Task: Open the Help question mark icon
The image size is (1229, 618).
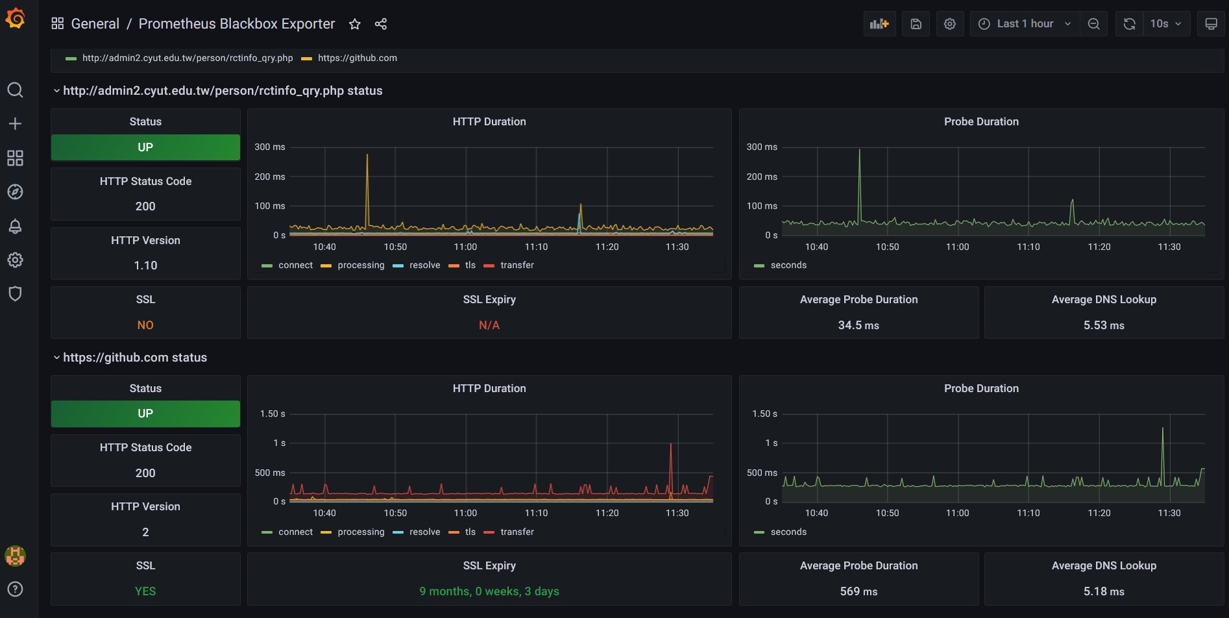Action: (15, 589)
